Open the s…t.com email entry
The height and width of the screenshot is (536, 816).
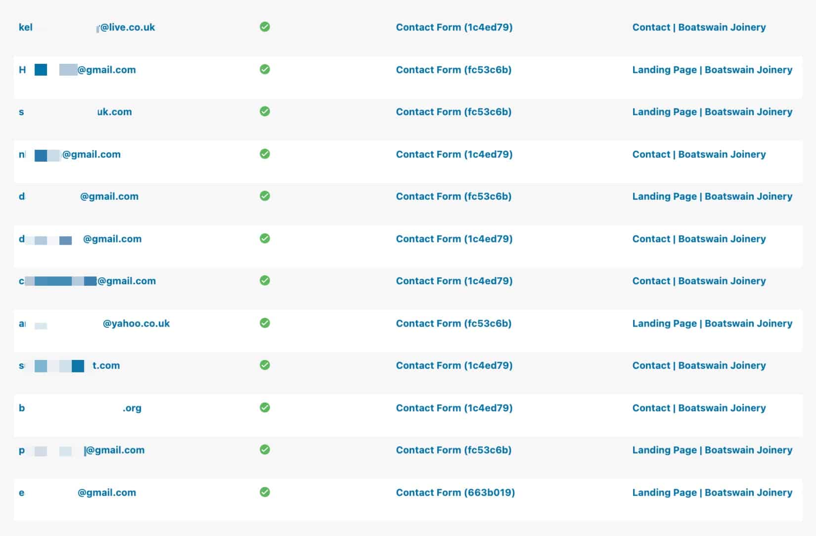(69, 365)
